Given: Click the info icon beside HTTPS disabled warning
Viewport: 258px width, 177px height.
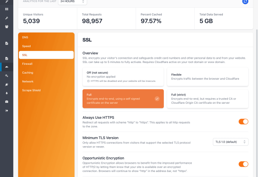Looking at the screenshot, I should [88, 81].
